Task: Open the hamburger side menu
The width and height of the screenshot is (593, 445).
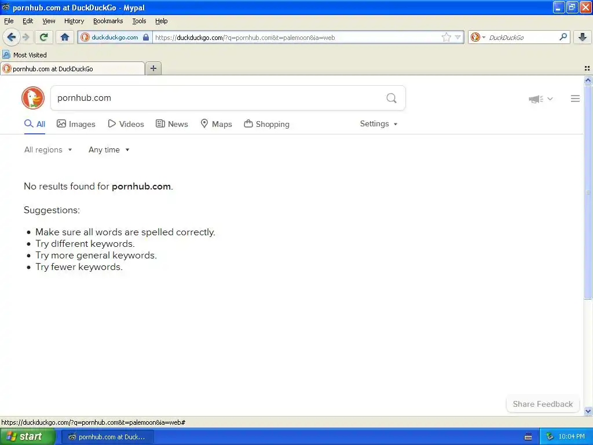Action: (575, 99)
